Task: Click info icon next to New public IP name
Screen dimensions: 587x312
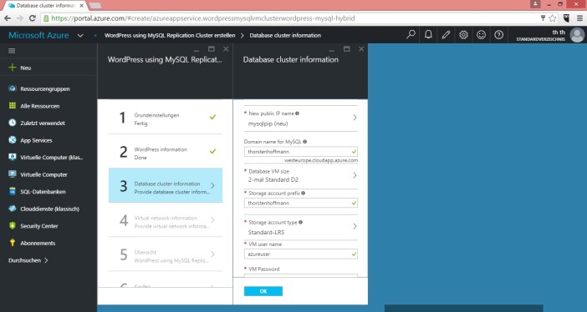Action: [297, 113]
